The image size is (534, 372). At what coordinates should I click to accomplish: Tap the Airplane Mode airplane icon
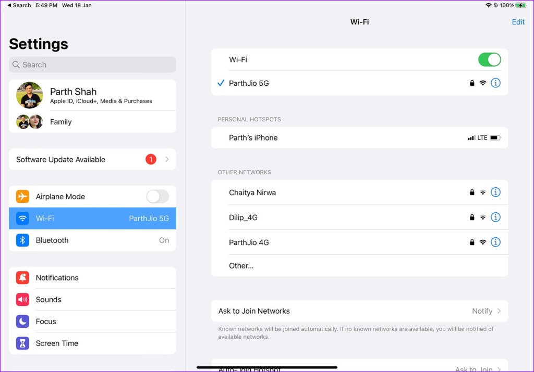pyautogui.click(x=22, y=196)
